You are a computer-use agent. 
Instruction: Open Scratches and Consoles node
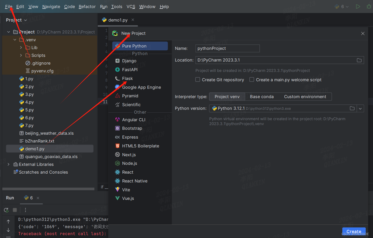point(43,172)
